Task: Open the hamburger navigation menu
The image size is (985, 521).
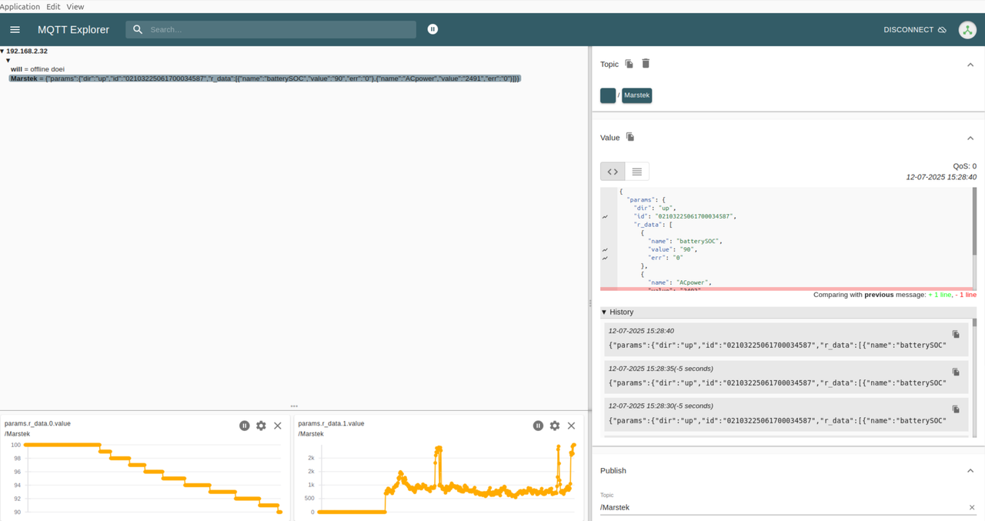Action: point(15,29)
